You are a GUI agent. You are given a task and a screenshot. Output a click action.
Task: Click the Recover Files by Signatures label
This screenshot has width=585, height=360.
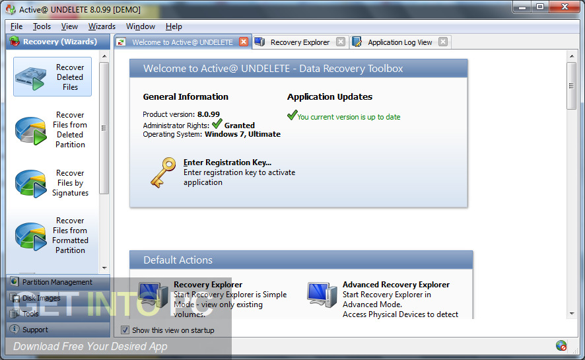click(x=70, y=183)
